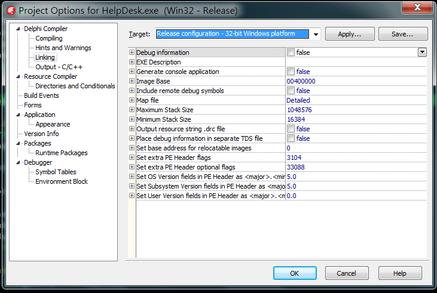Toggle Output resource string .drc file checkbox
437x293 pixels.
pyautogui.click(x=291, y=128)
